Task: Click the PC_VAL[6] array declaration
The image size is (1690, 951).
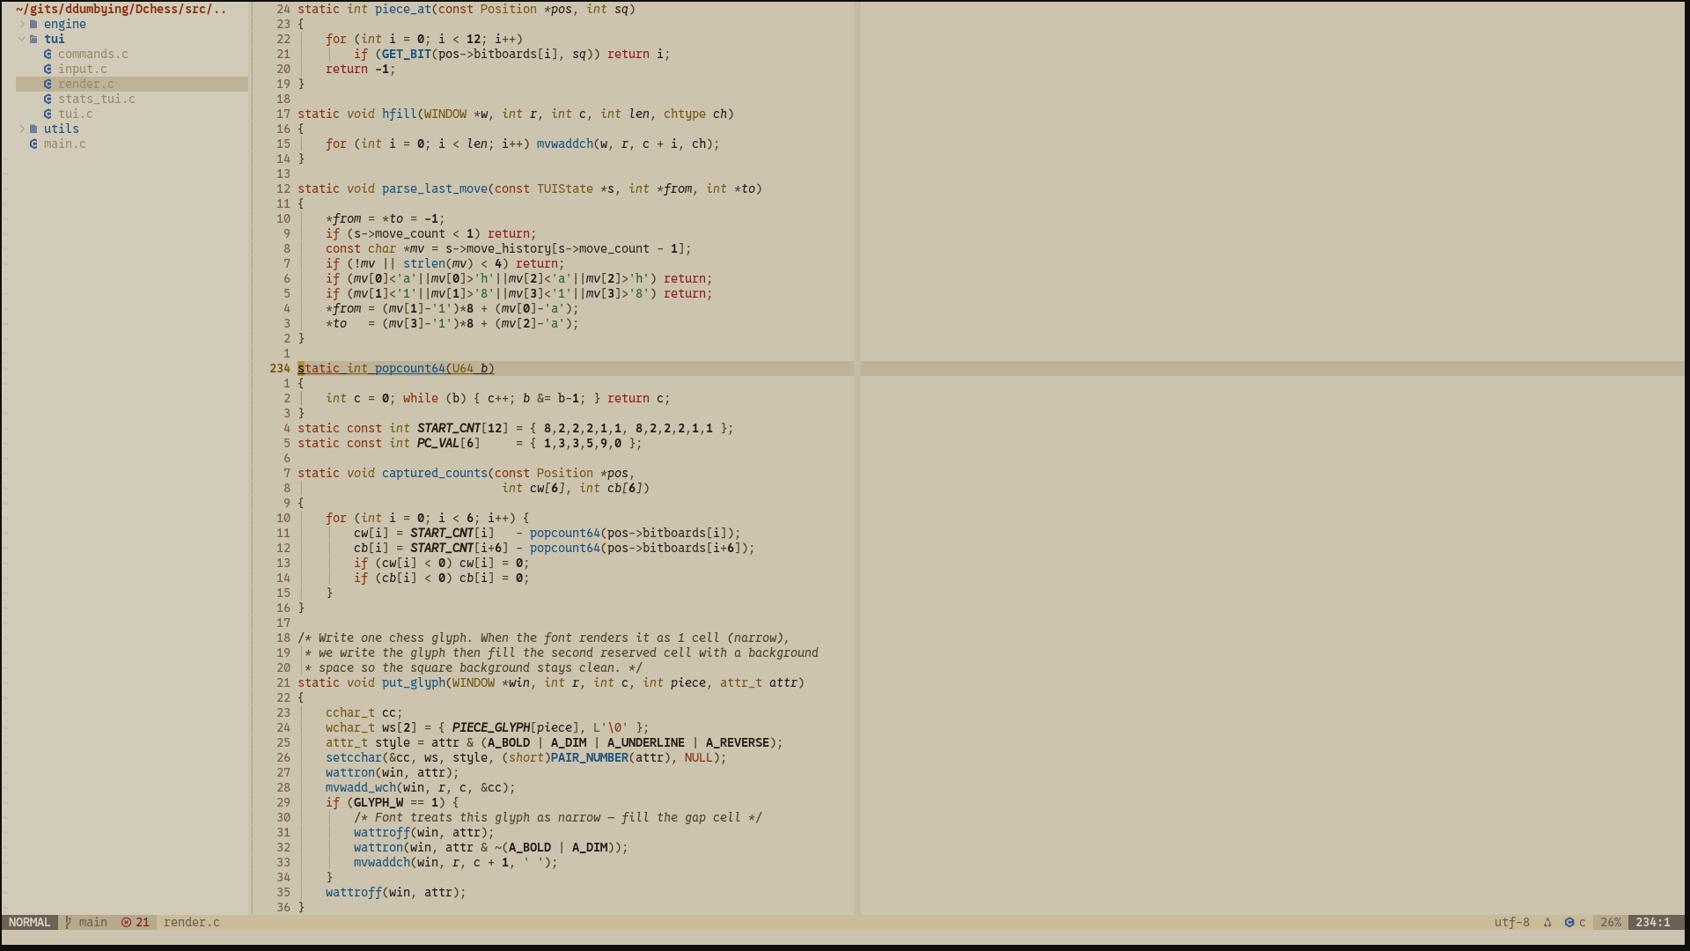Action: coord(449,443)
